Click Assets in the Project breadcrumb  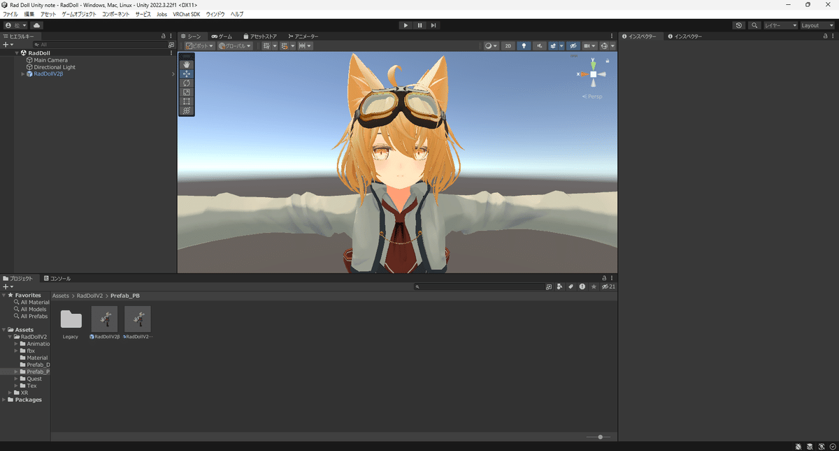61,296
